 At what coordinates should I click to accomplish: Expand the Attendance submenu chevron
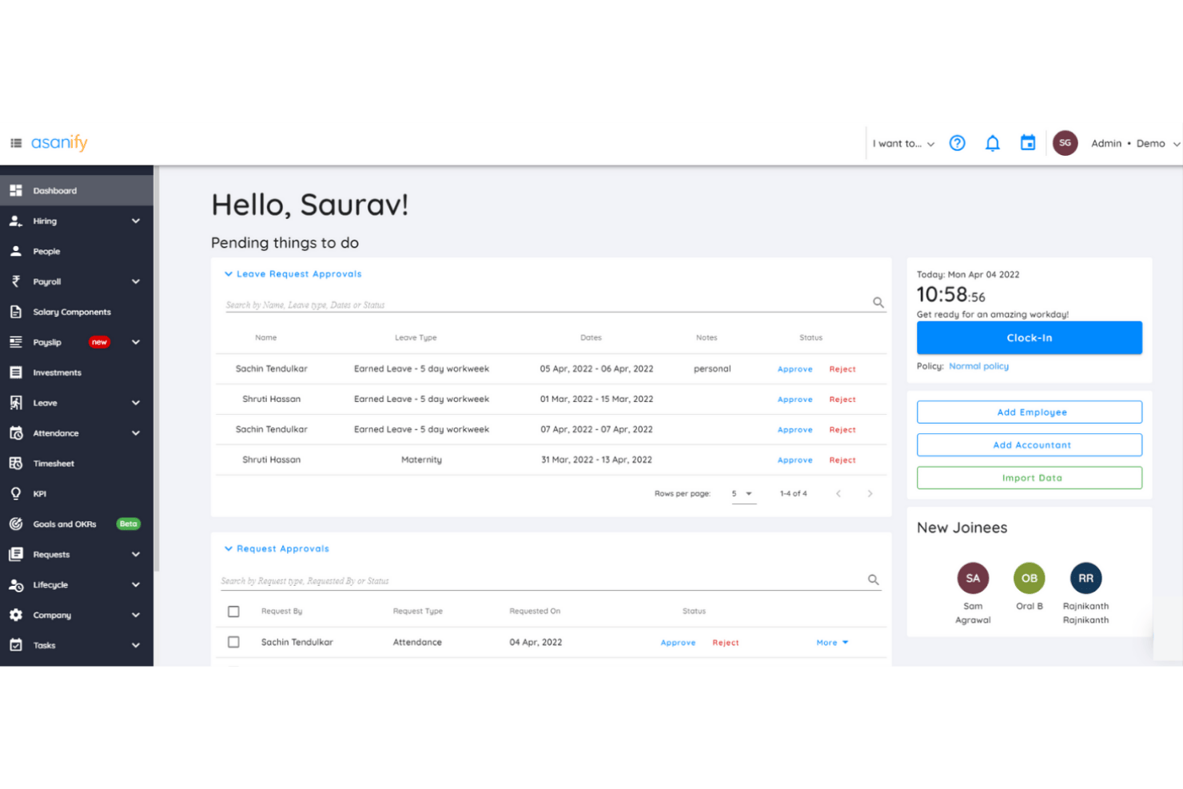click(x=136, y=433)
